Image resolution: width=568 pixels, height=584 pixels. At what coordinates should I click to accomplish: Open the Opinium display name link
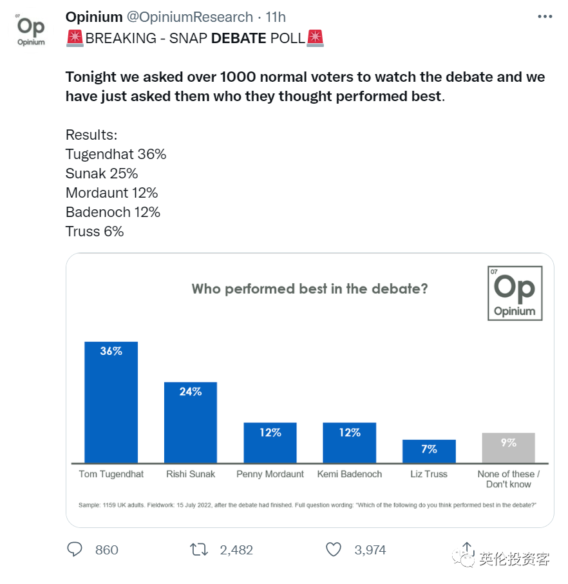tap(94, 17)
